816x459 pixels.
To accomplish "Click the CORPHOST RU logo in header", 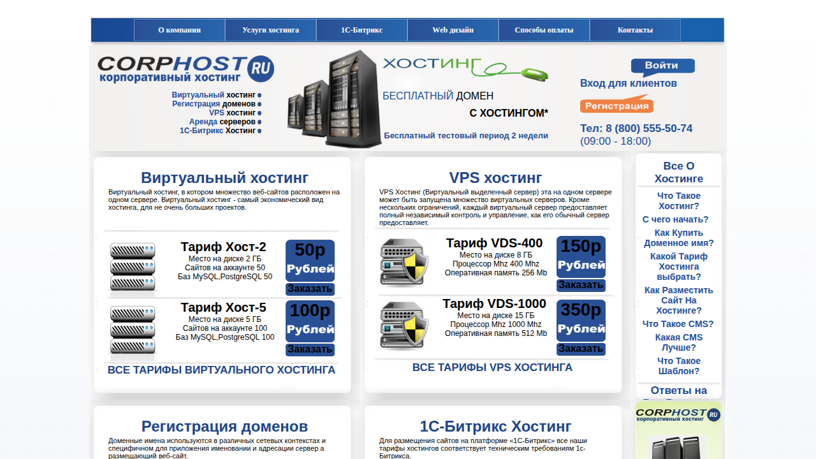I will coord(186,69).
